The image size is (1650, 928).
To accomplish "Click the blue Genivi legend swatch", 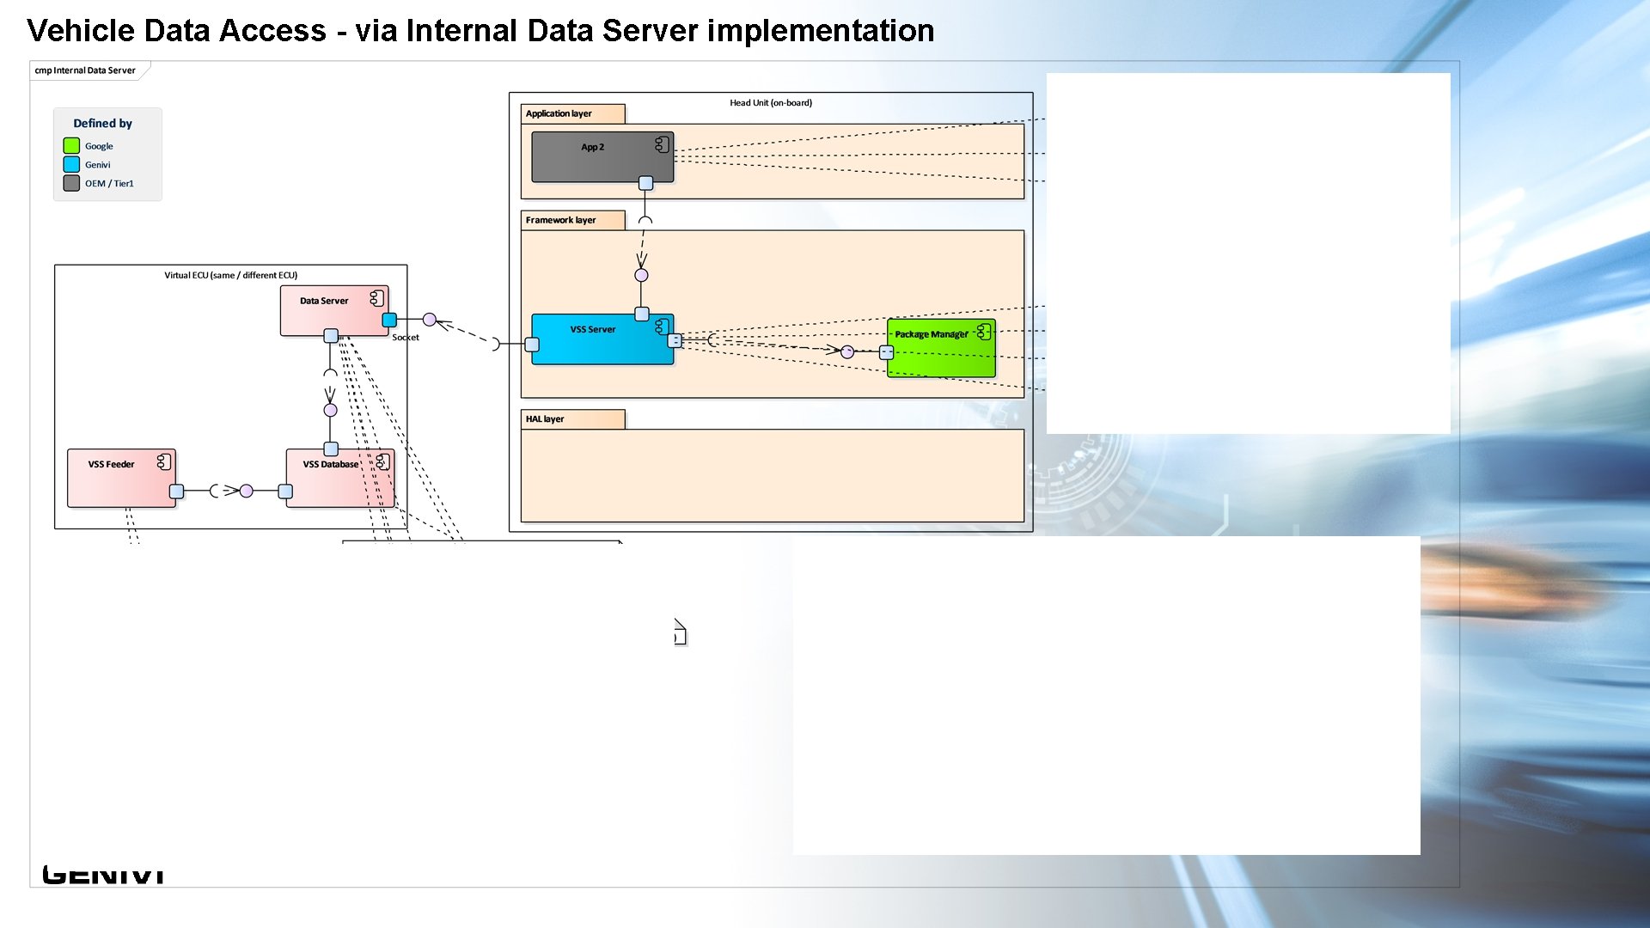I will [71, 164].
